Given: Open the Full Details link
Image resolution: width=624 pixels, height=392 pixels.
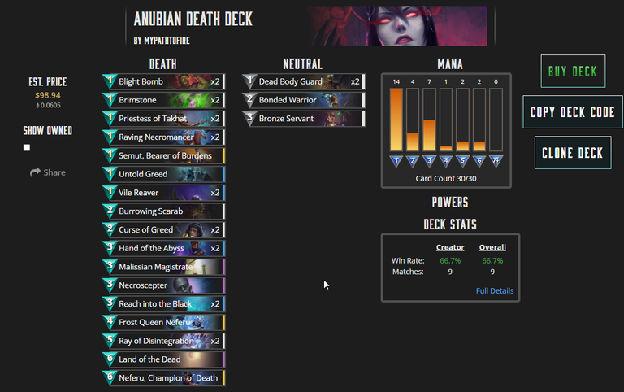Looking at the screenshot, I should pyautogui.click(x=495, y=290).
